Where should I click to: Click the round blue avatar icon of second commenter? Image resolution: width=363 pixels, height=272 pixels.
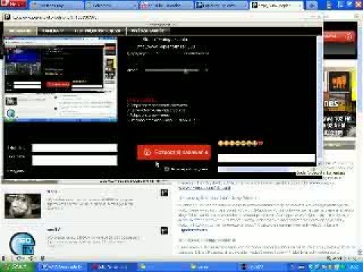[x=22, y=243]
